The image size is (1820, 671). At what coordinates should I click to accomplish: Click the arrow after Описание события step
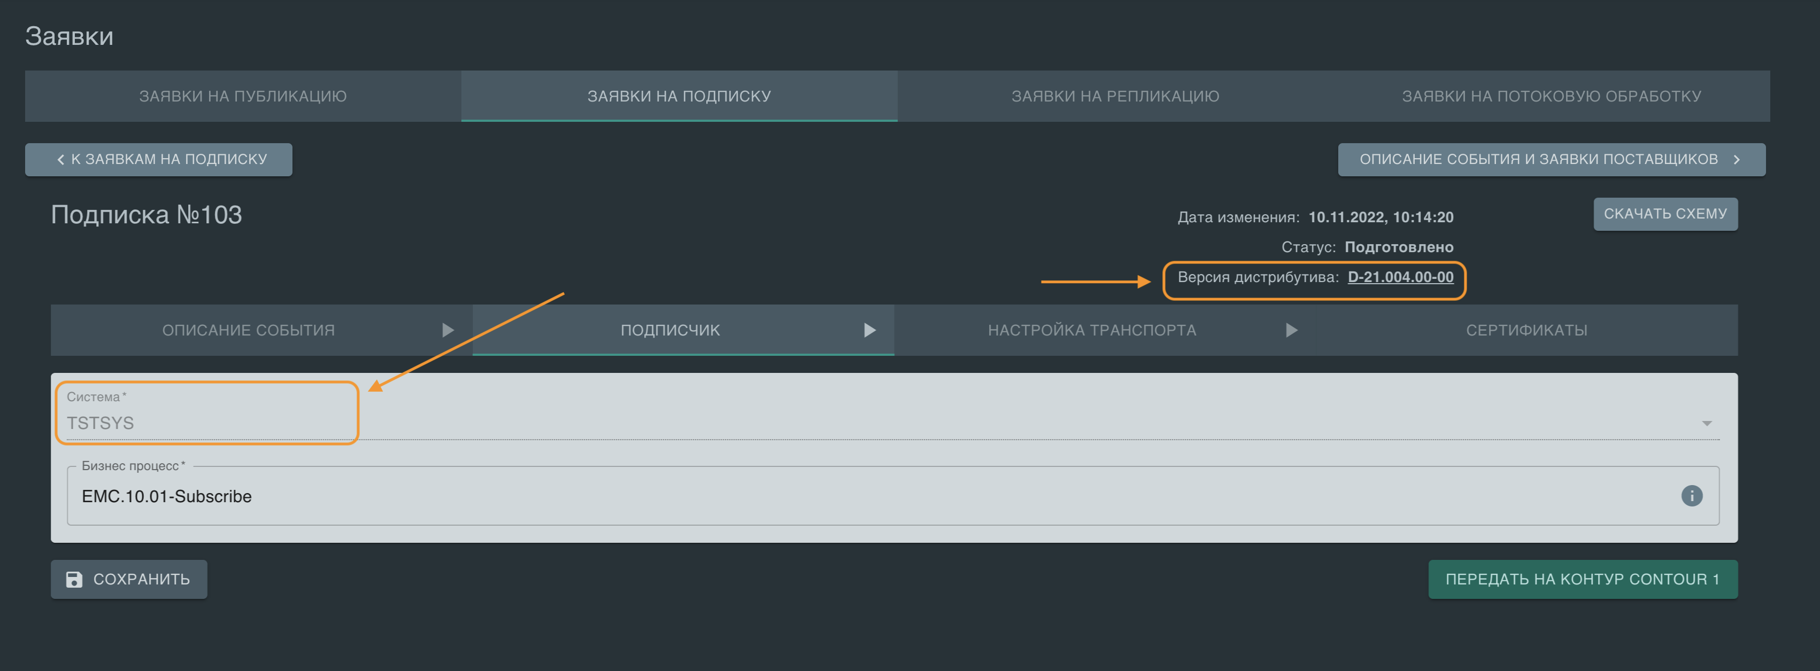click(447, 330)
